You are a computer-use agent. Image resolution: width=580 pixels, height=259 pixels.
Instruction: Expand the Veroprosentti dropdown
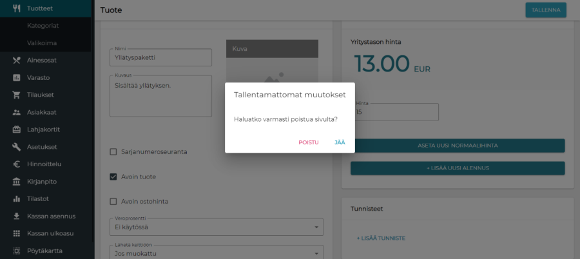(216, 227)
